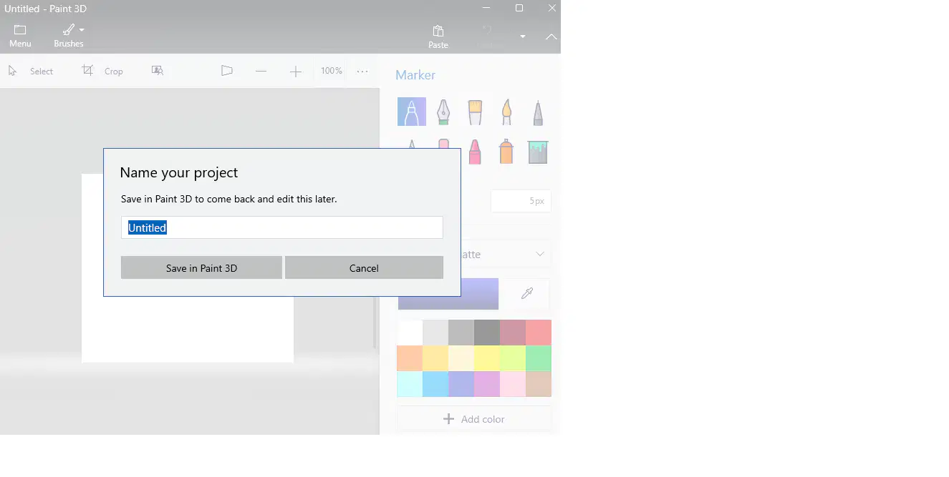The image size is (949, 477).
Task: Zoom out with the minus icon
Action: tap(261, 71)
